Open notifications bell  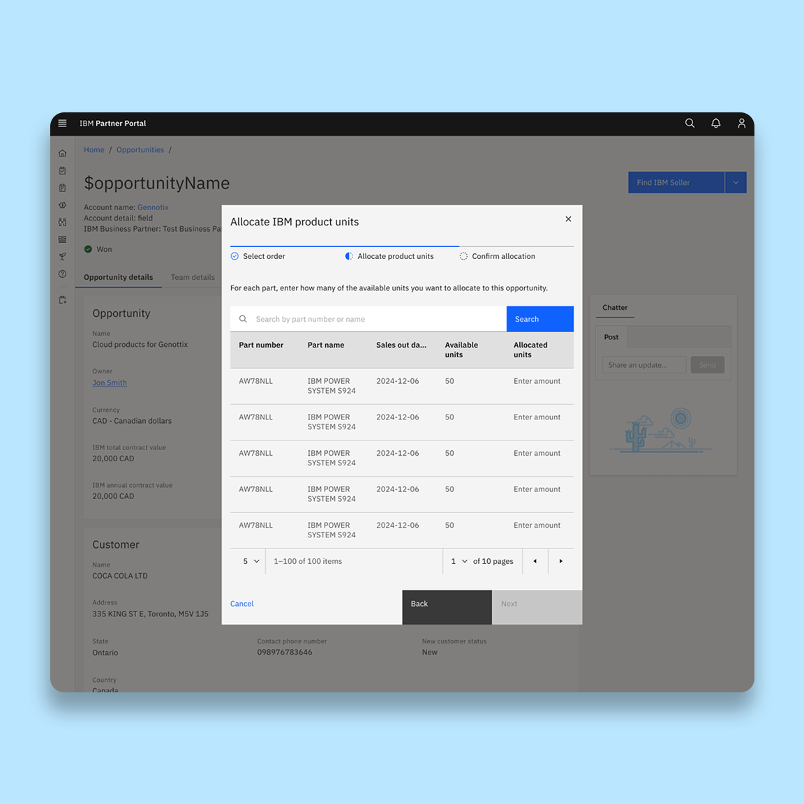(715, 124)
